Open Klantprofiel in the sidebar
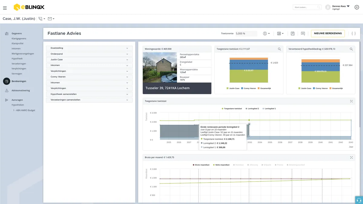Screen dimensions: 363x204 coord(18,44)
